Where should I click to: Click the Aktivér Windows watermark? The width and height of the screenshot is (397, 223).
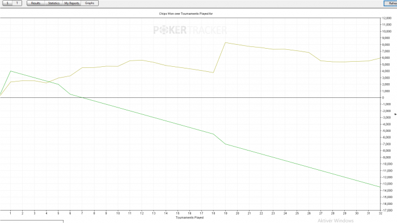336,221
